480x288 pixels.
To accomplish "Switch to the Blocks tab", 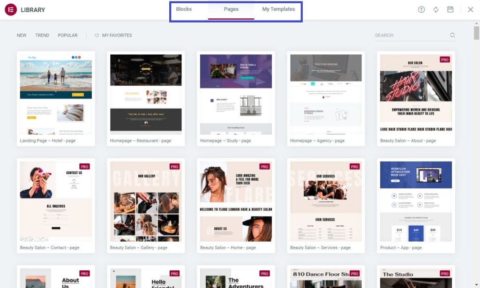I will [184, 9].
